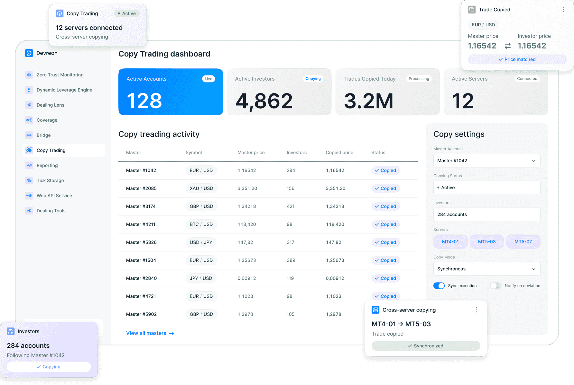Click the Active badge on Copy Trading card
The image size is (574, 385).
point(127,13)
